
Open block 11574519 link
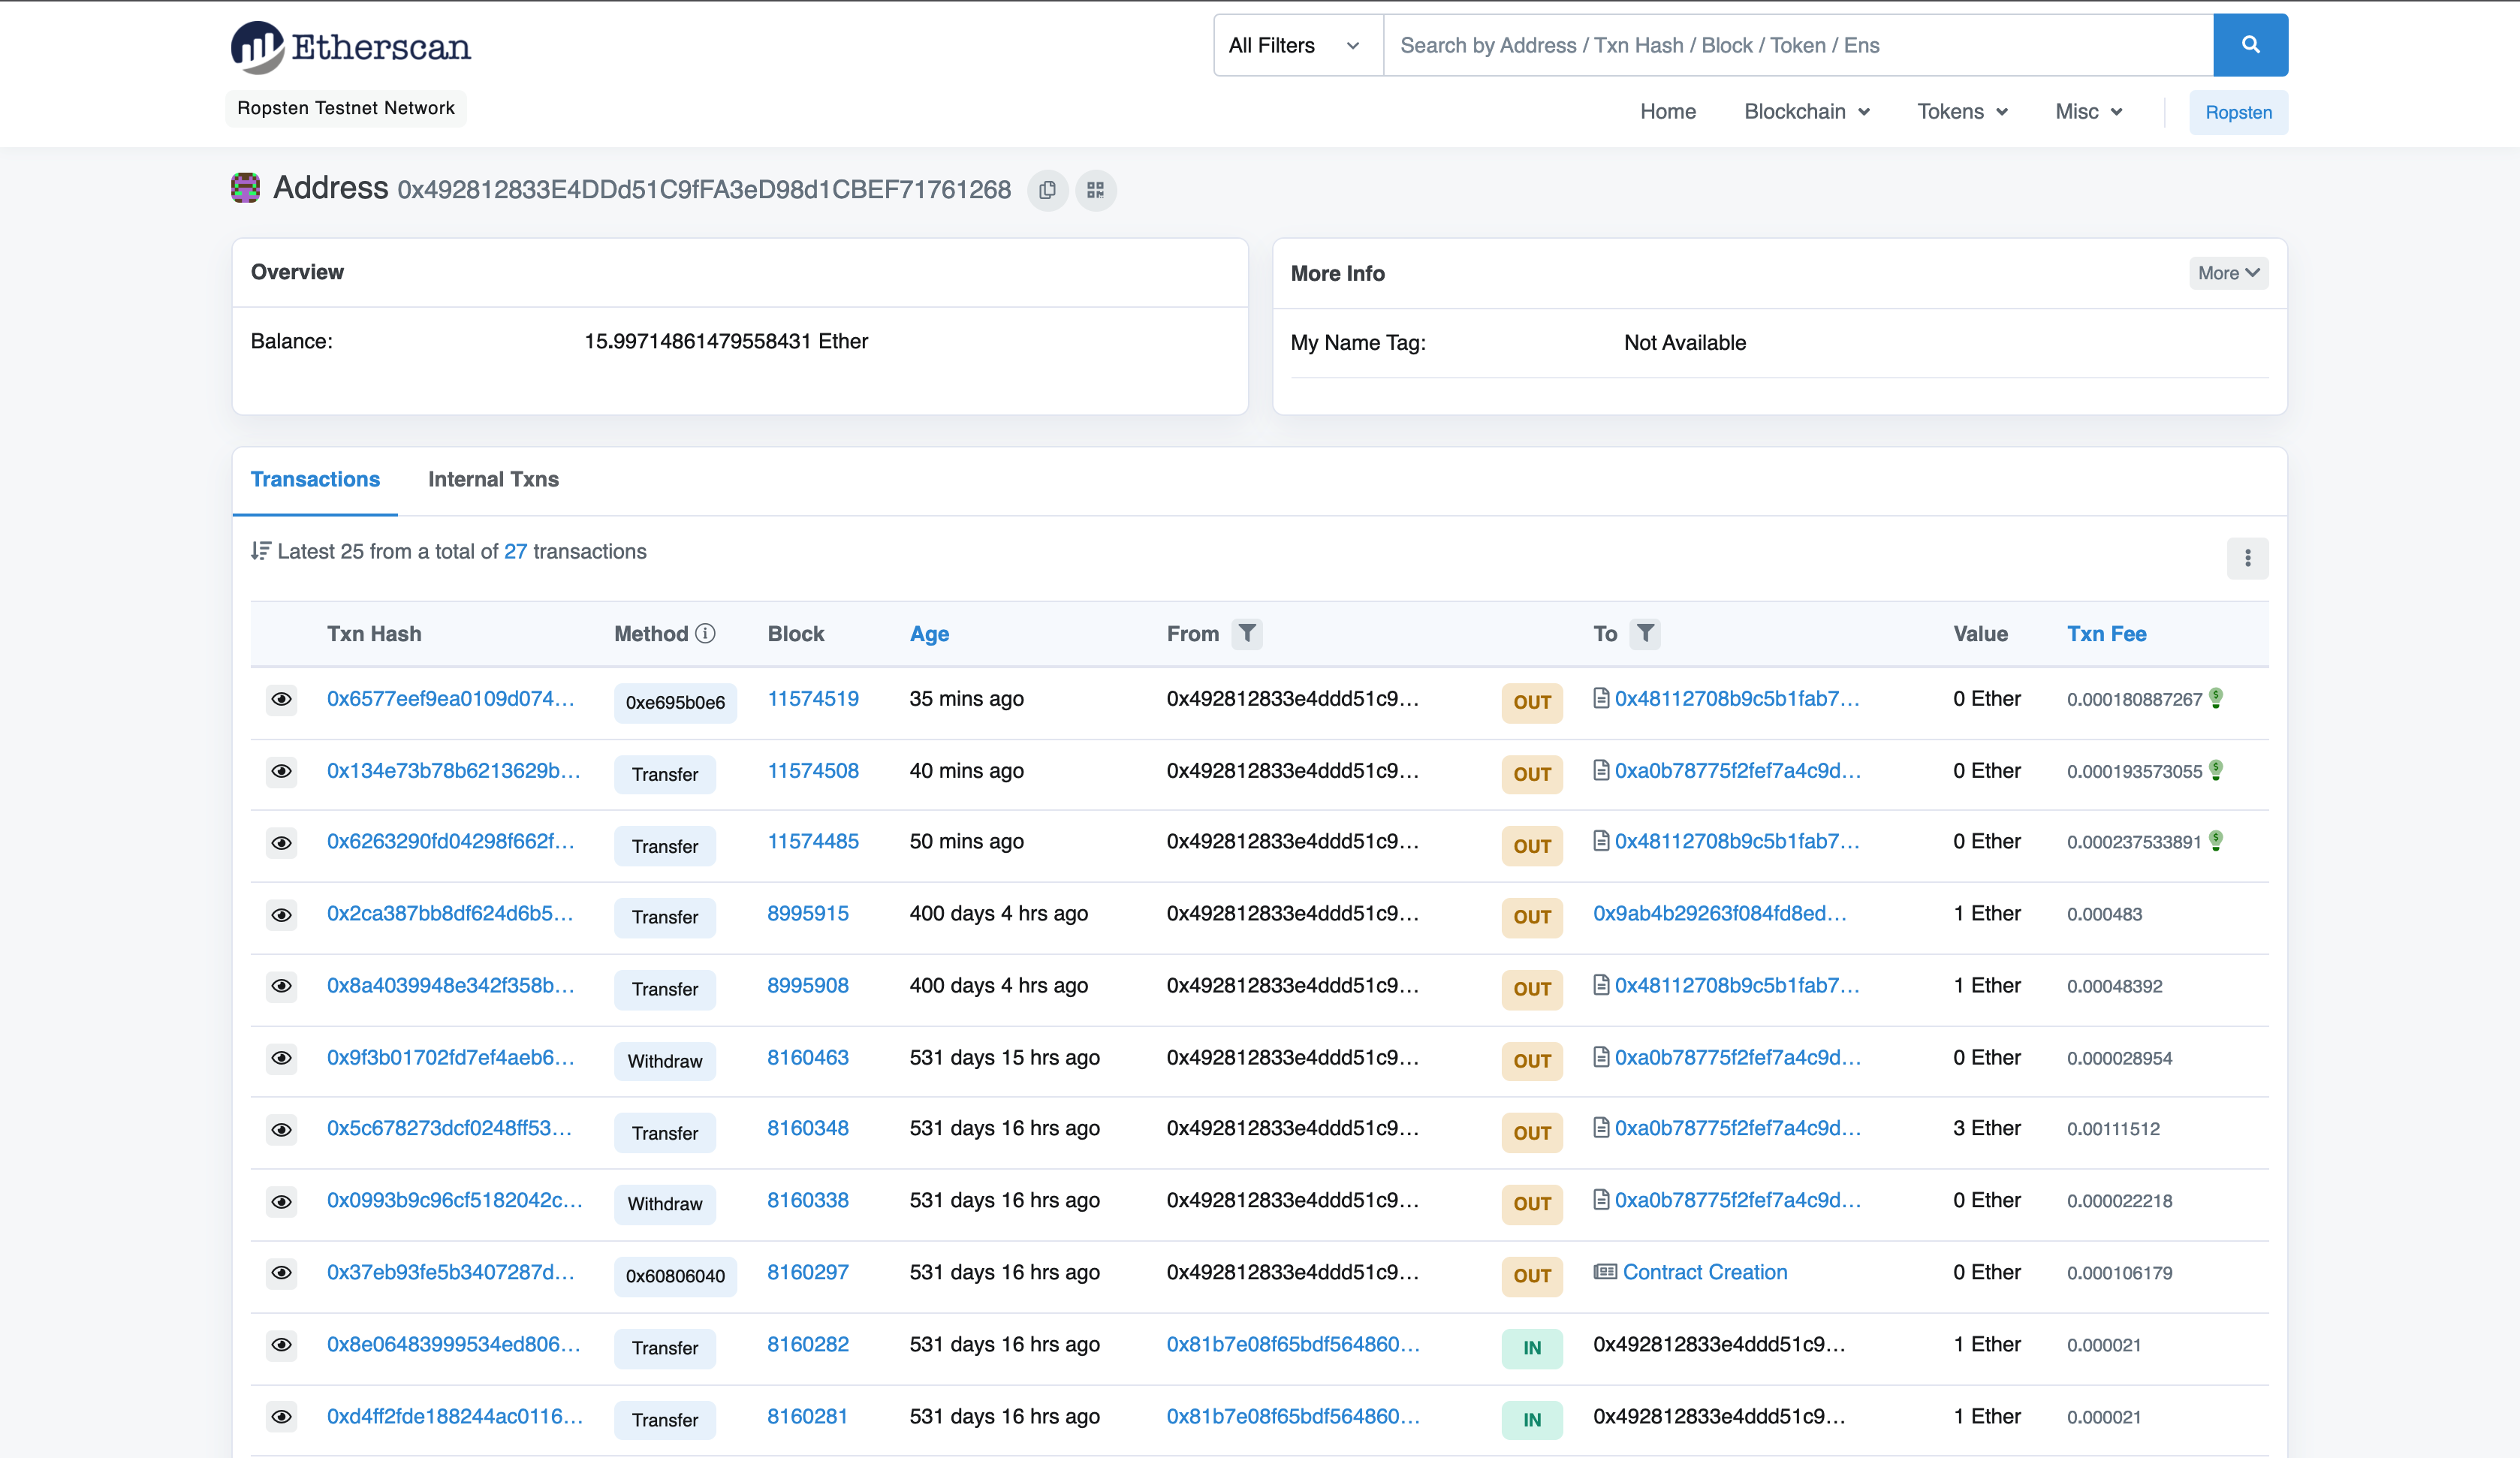tap(813, 699)
